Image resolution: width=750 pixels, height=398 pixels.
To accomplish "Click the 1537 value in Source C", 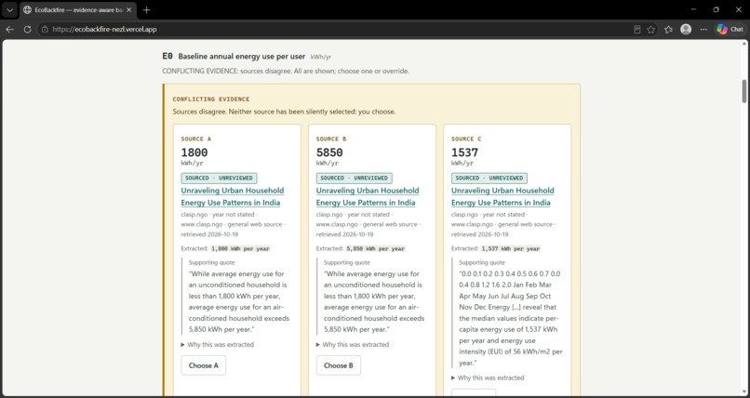I will coord(465,153).
